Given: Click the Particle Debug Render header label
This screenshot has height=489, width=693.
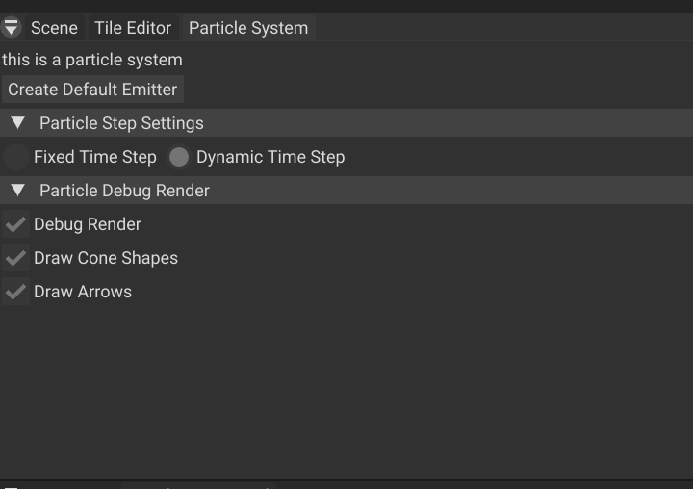Looking at the screenshot, I should click(x=124, y=191).
